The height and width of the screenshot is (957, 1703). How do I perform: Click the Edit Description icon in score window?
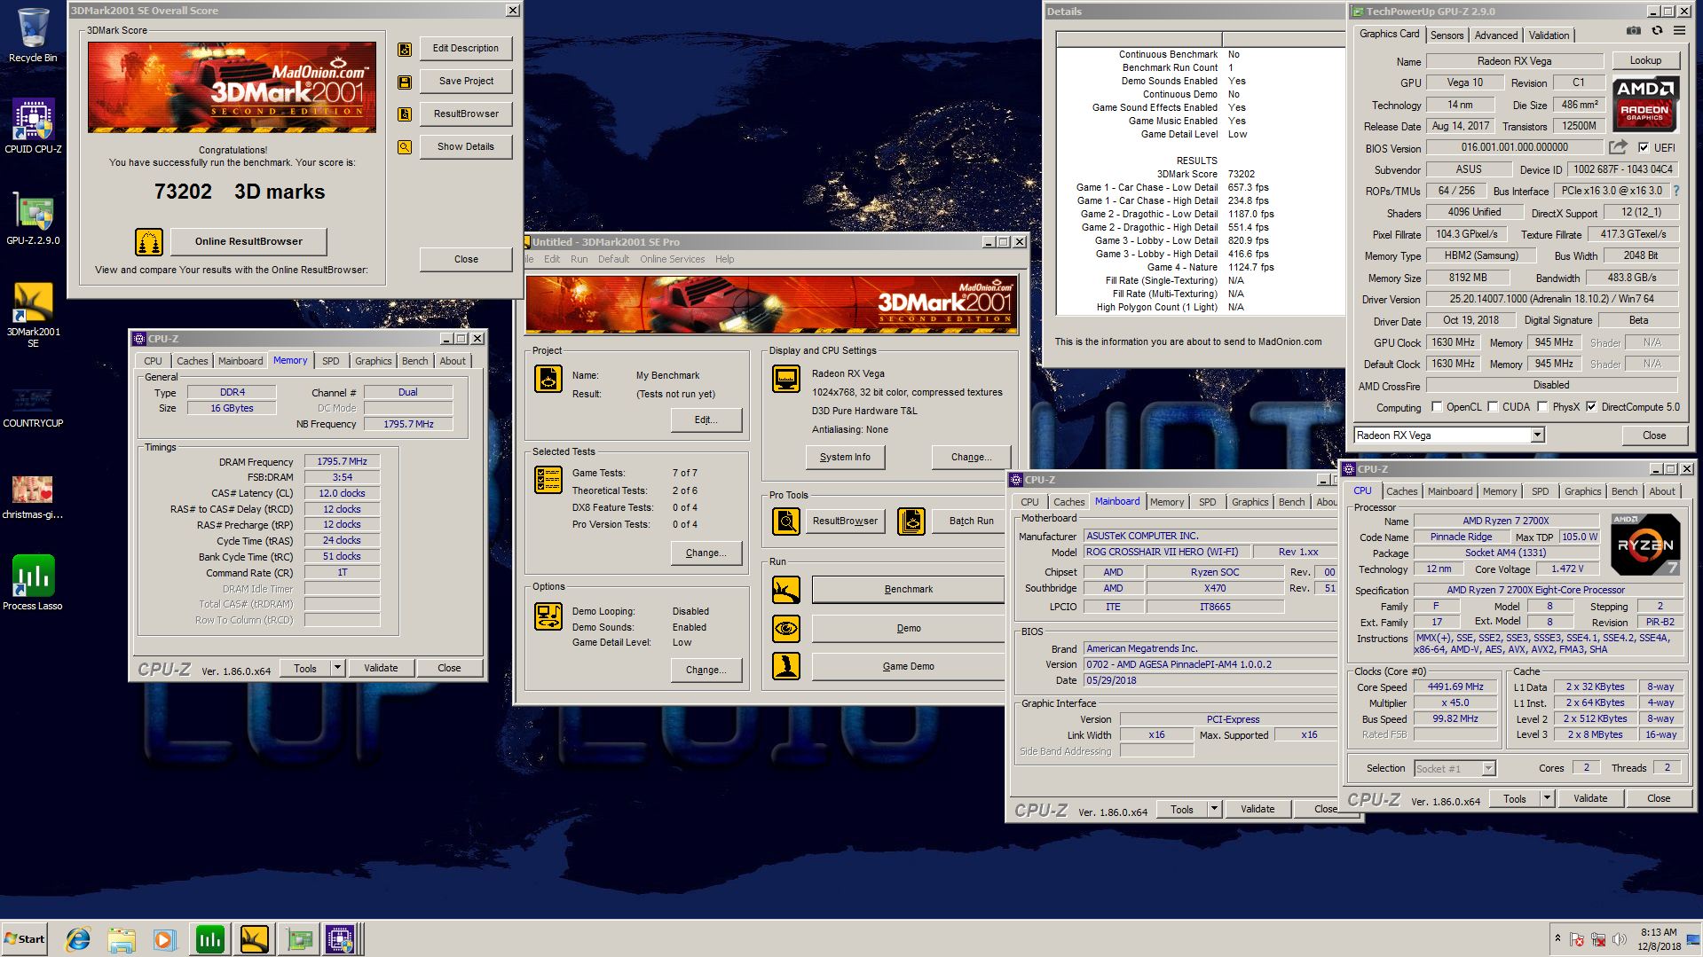[x=405, y=50]
